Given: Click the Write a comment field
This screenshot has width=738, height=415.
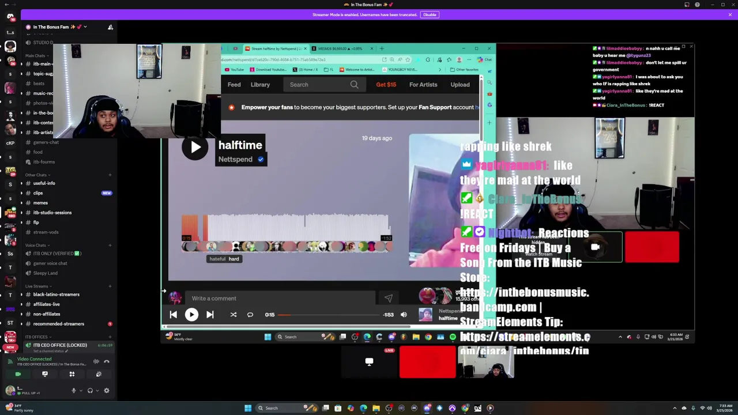Looking at the screenshot, I should click(x=281, y=299).
